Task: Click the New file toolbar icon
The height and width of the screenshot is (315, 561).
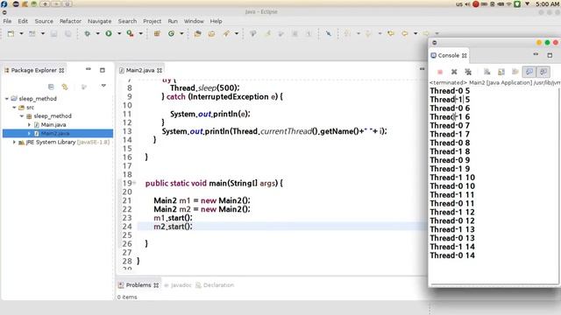Action: coord(11,33)
